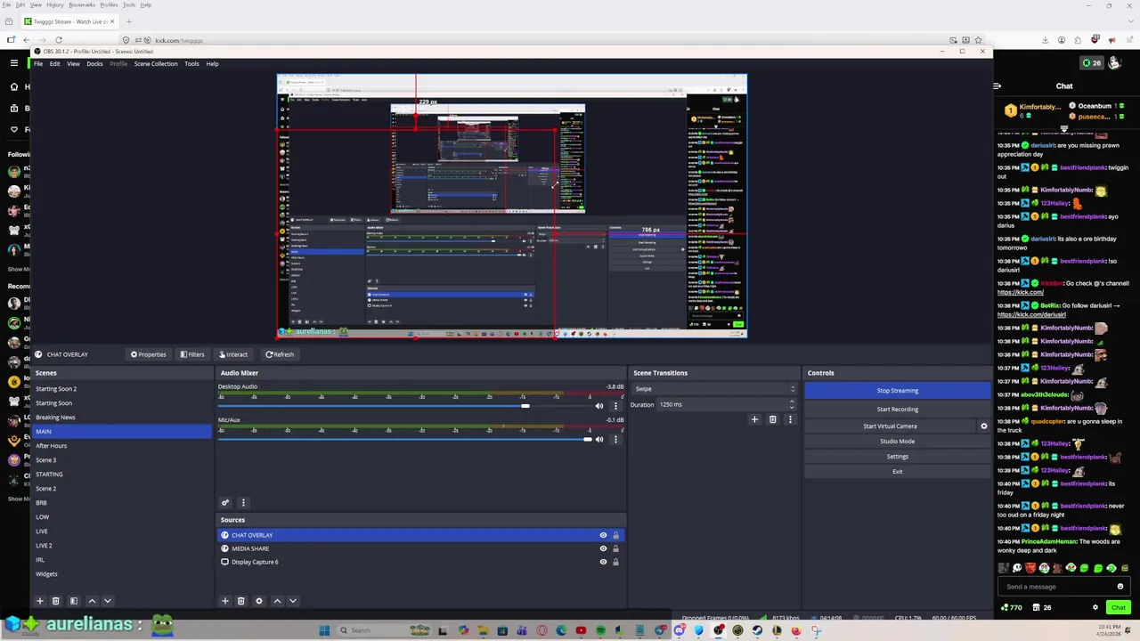
Task: Collapse the Kick chat panel arrow
Action: coord(997,86)
